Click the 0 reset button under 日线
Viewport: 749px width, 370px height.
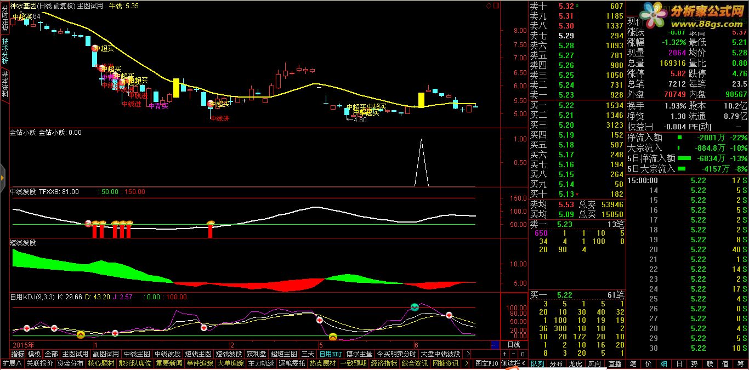(x=523, y=354)
